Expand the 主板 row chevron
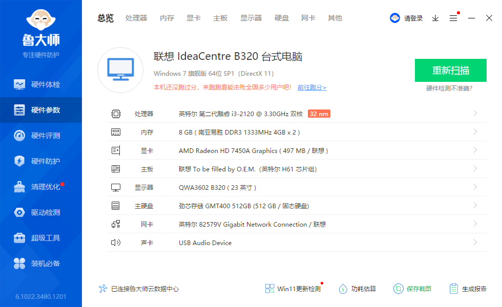 pyautogui.click(x=475, y=168)
